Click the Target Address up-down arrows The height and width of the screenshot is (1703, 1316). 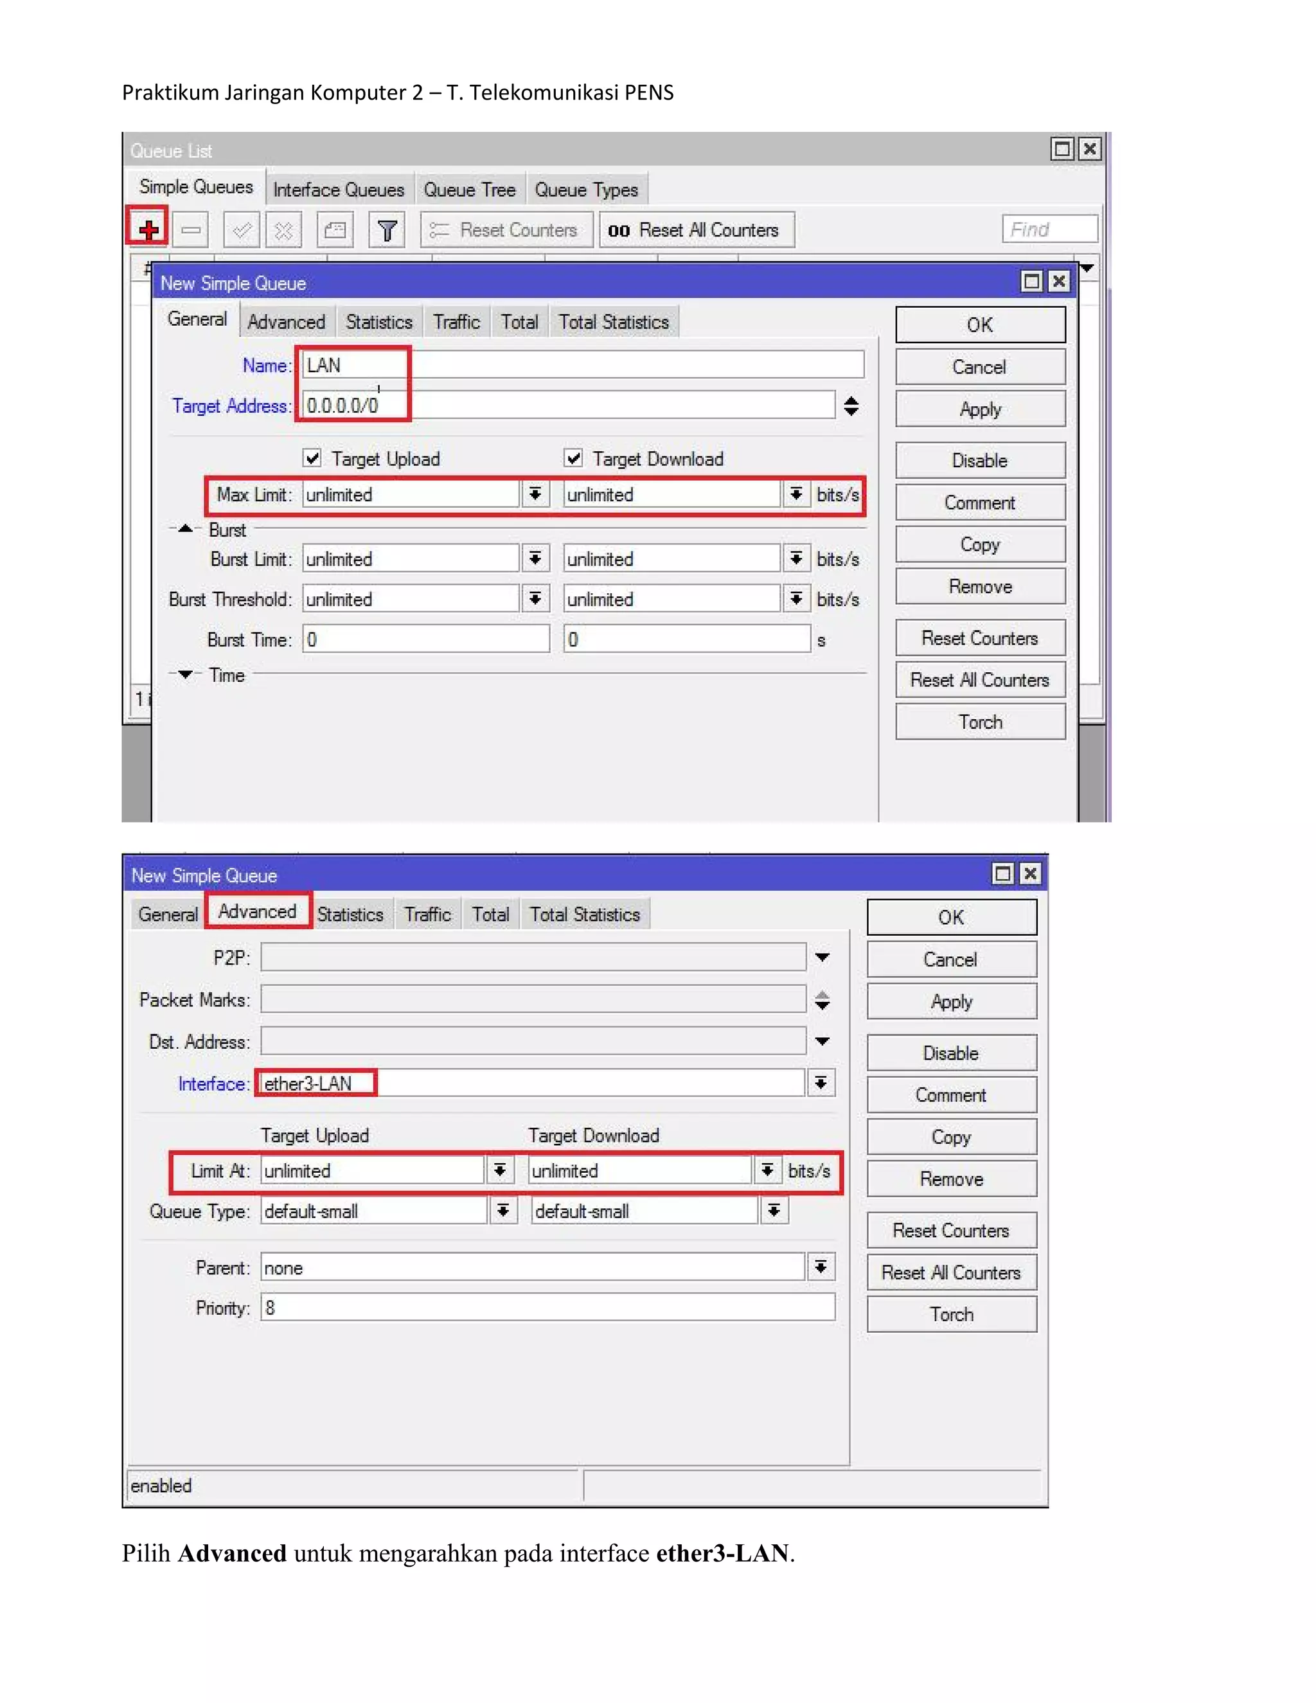coord(851,406)
